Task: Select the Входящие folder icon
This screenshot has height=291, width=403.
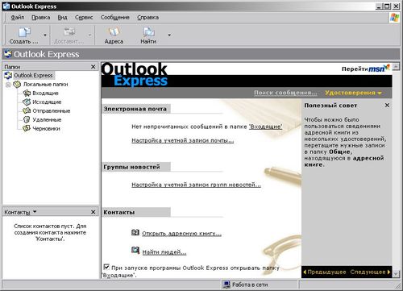Action: 27,94
